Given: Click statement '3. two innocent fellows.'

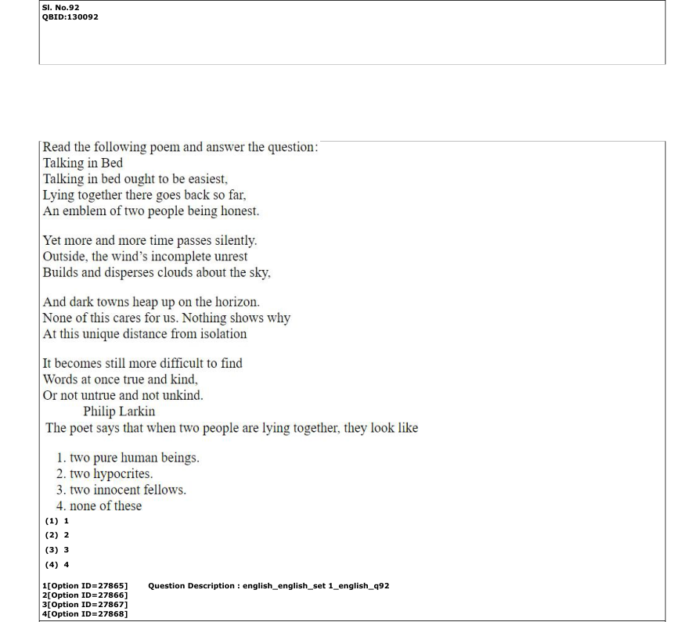Looking at the screenshot, I should [x=121, y=490].
